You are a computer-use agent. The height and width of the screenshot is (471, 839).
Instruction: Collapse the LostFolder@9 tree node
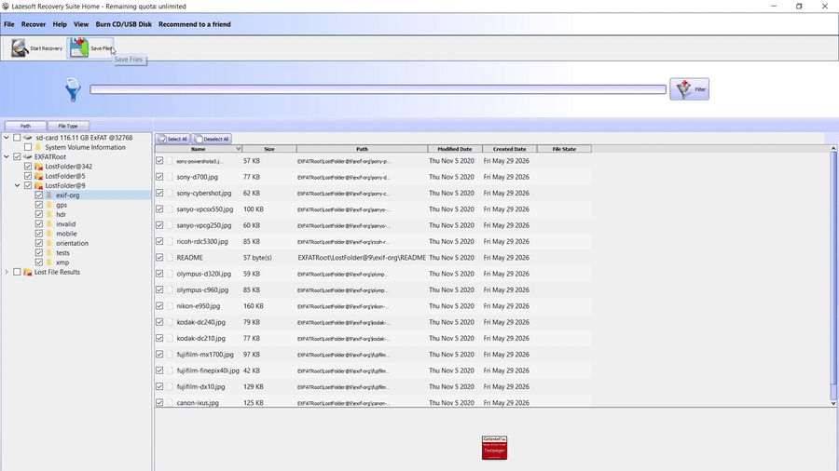17,186
